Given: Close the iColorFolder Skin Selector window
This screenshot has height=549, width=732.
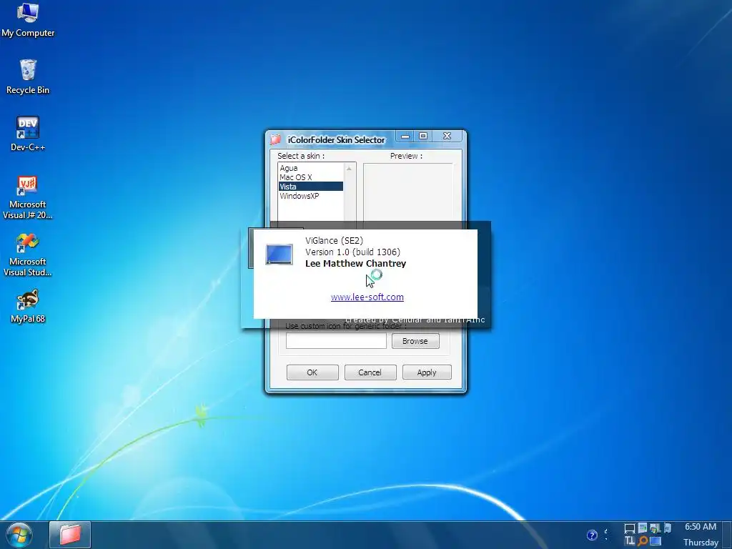Looking at the screenshot, I should click(x=447, y=136).
